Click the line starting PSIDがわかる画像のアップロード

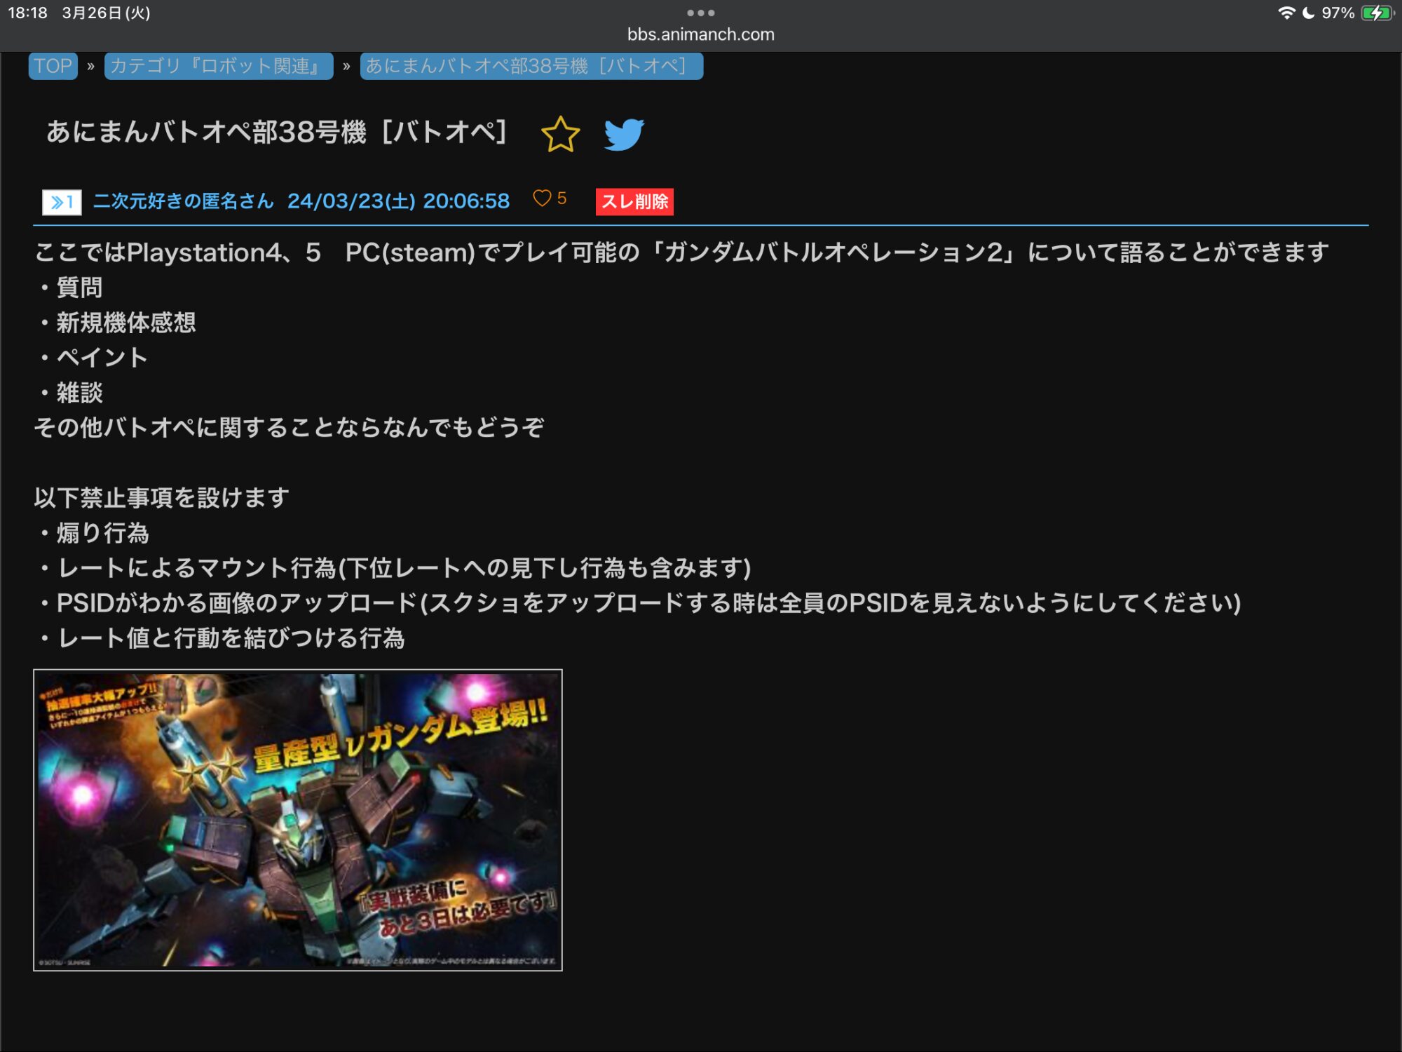click(x=639, y=602)
